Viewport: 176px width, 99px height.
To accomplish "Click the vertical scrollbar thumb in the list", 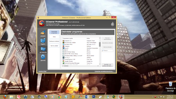I will point(100,44).
